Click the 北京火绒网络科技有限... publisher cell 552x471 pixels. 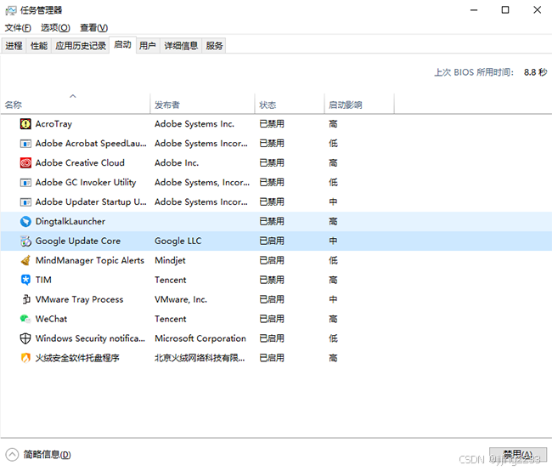point(200,358)
